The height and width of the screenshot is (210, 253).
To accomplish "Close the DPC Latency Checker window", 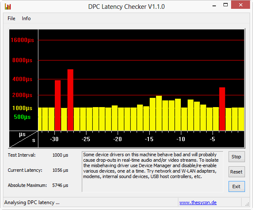I will (241, 5).
